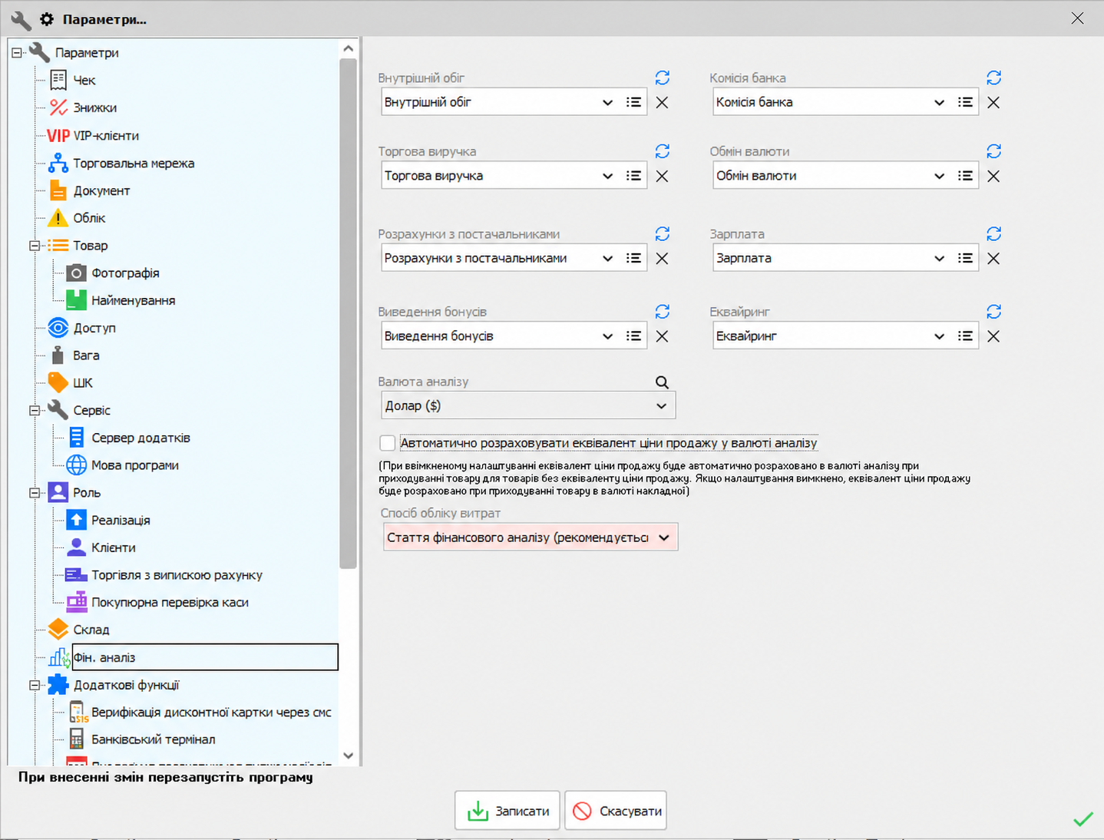The image size is (1104, 840).
Task: Collapse the Сервіс tree node
Action: coord(35,411)
